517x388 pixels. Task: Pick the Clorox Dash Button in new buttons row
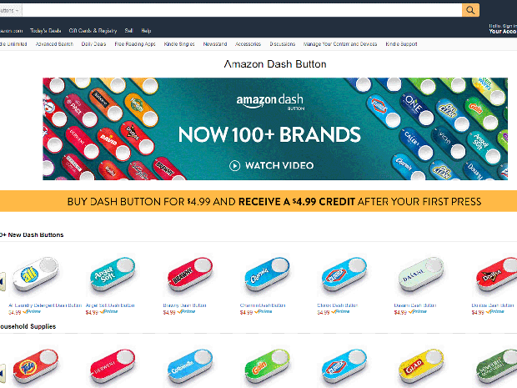(344, 275)
